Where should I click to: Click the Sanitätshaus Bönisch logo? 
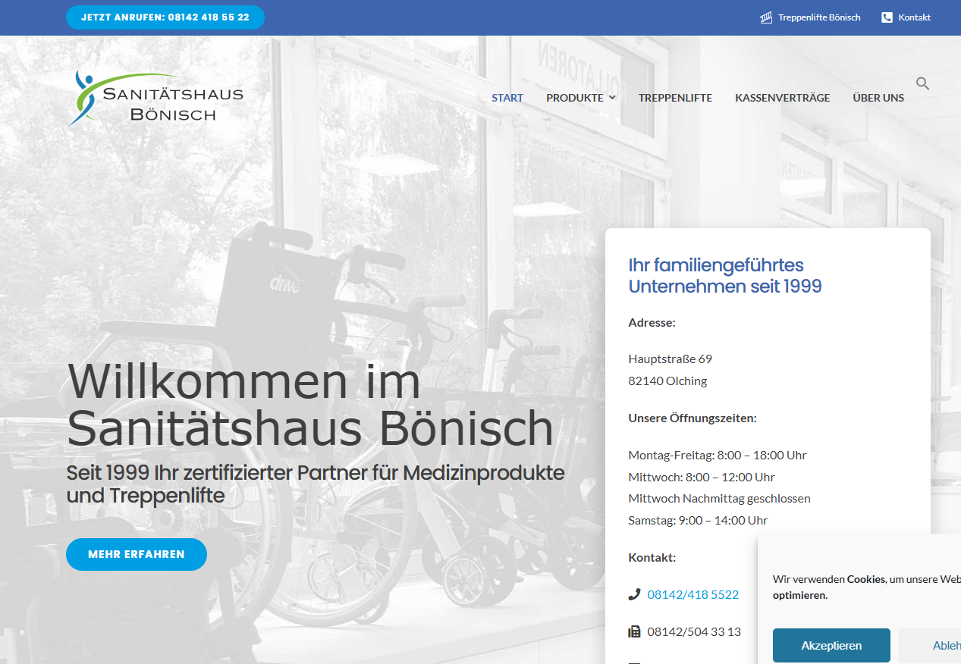155,99
